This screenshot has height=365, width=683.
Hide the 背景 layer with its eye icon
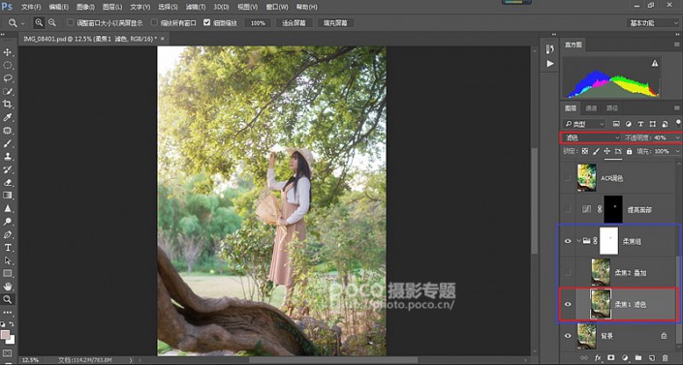point(568,336)
